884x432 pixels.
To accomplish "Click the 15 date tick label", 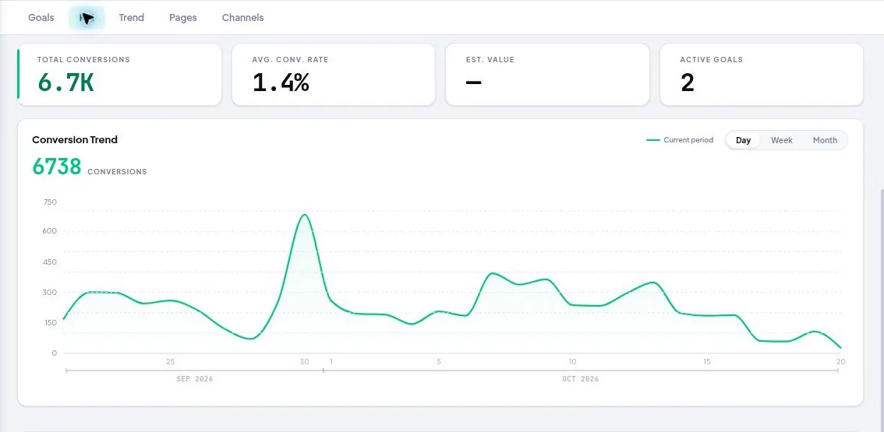I will click(707, 362).
